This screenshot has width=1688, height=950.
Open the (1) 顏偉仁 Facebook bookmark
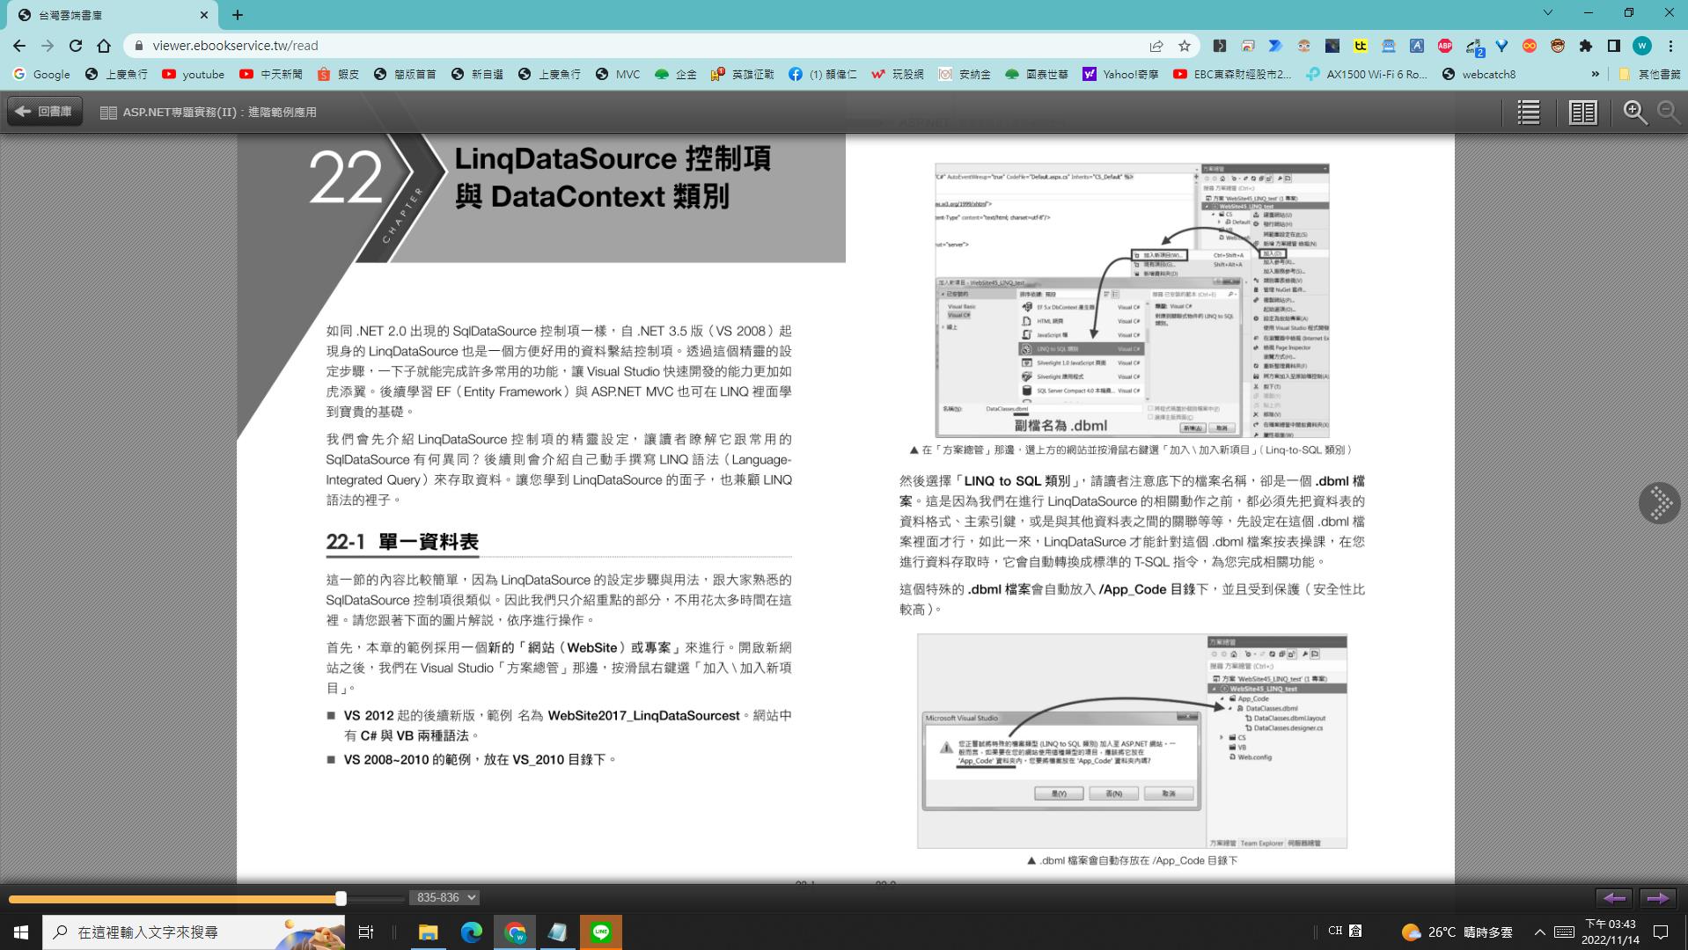(822, 75)
